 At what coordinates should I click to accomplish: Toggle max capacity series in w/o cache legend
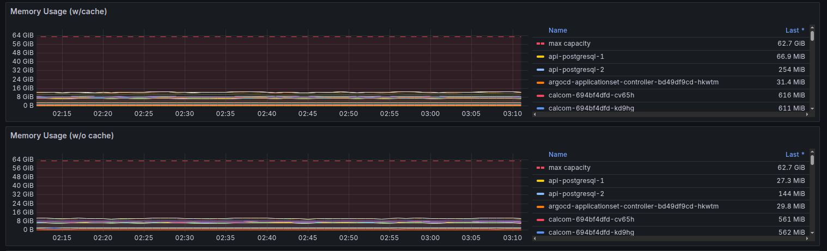click(569, 168)
